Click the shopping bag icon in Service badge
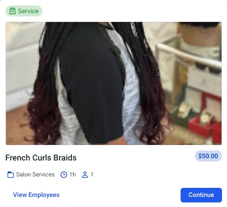The height and width of the screenshot is (207, 227). pyautogui.click(x=12, y=11)
